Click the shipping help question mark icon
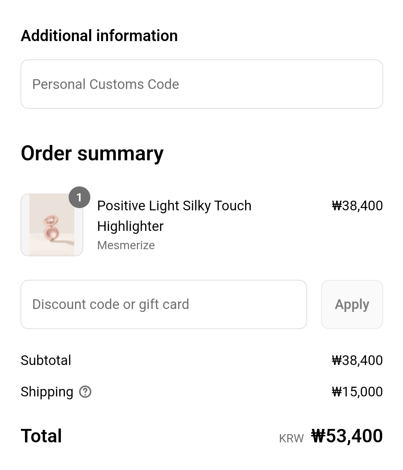 [x=85, y=392]
